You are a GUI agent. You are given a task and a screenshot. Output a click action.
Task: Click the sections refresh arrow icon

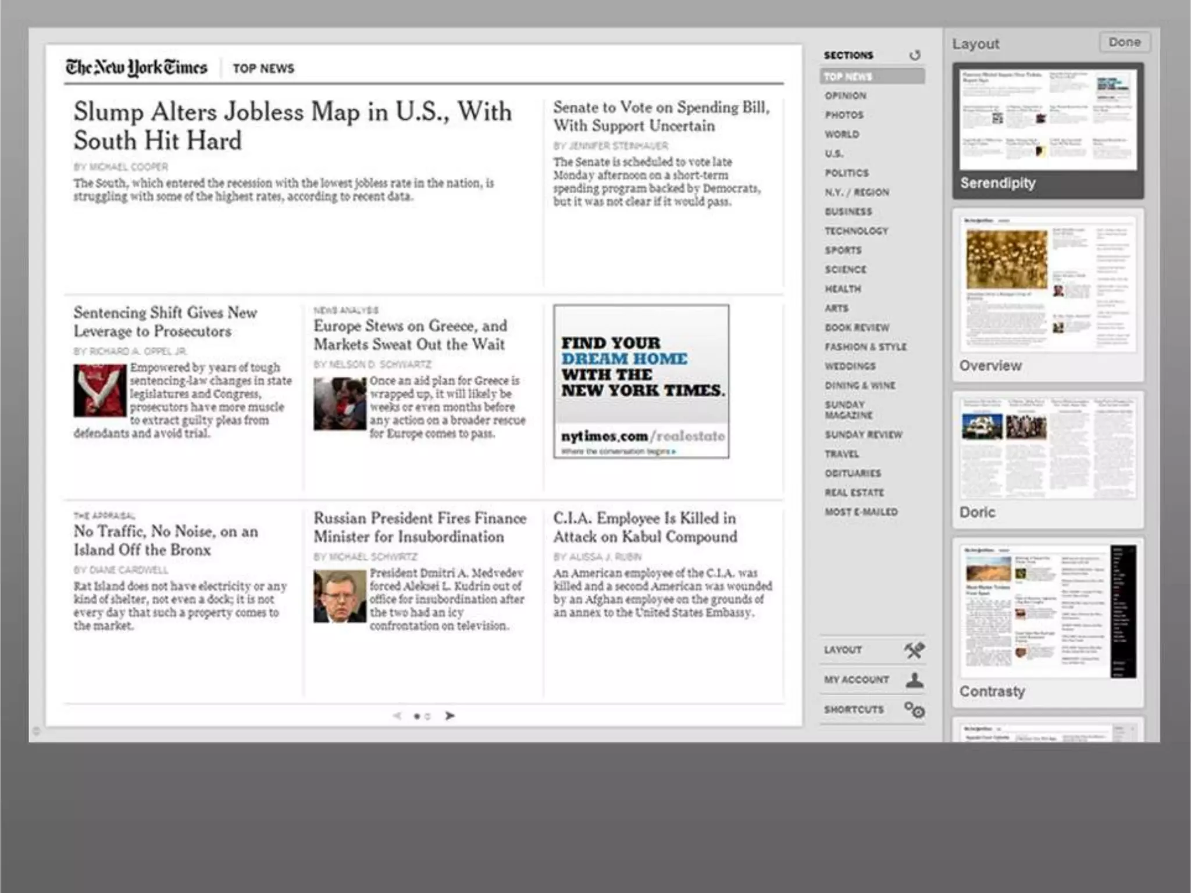(x=915, y=55)
